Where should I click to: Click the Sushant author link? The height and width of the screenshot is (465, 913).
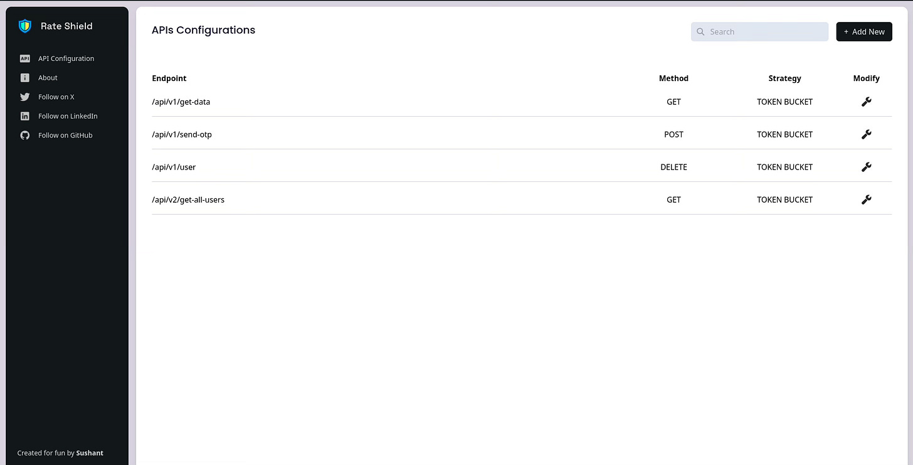90,453
